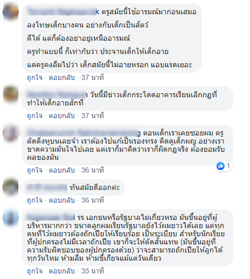
Task: Open third commenter's avatar
Action: point(11,133)
